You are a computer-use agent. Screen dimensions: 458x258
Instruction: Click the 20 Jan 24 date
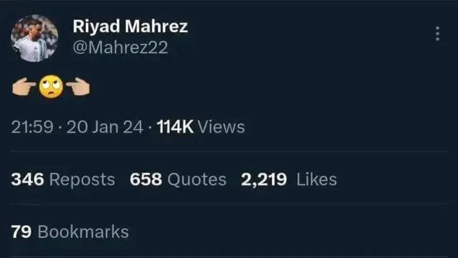point(105,127)
